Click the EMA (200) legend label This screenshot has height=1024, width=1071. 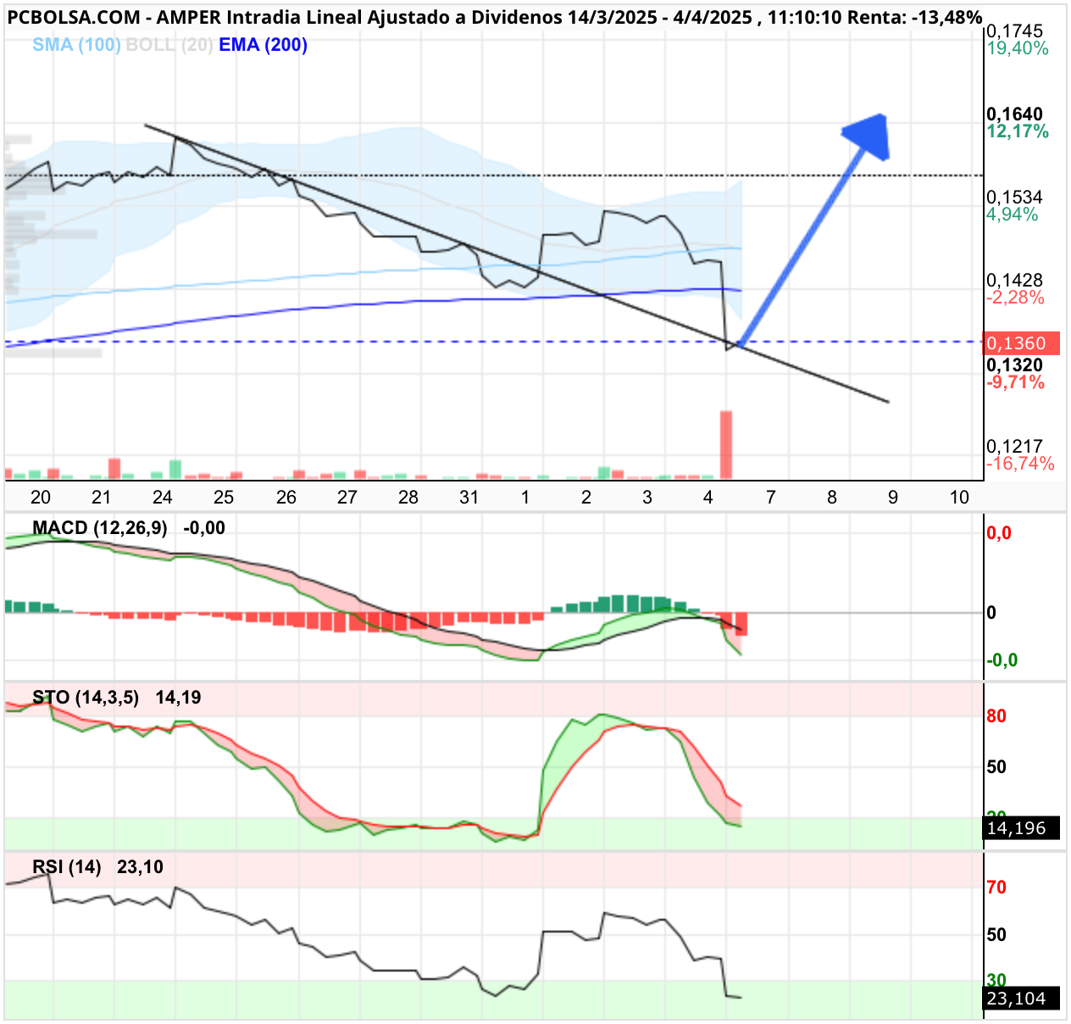coord(263,45)
